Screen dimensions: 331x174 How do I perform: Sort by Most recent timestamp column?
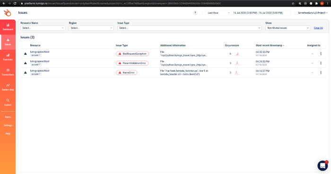270,45
